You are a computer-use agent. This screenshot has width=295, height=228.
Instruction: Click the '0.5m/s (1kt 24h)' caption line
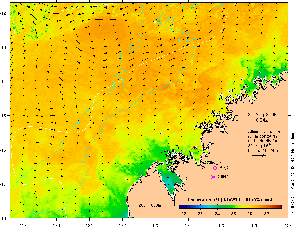(263, 151)
